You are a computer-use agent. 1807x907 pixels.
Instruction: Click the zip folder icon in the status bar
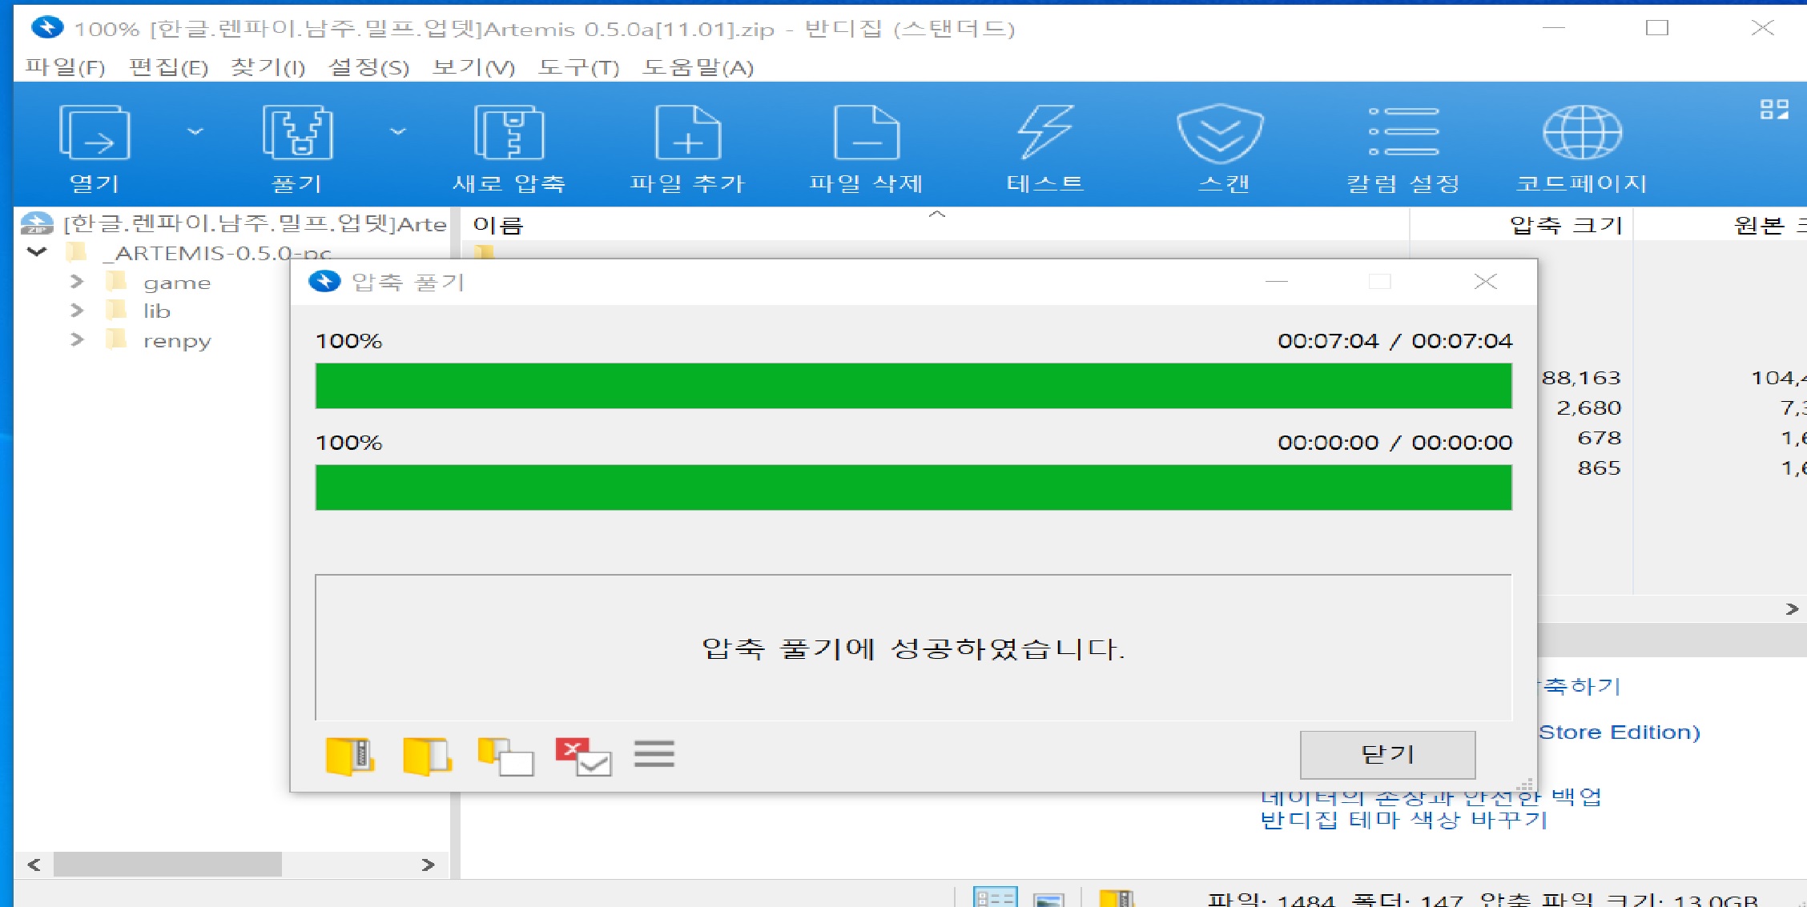click(x=1116, y=898)
